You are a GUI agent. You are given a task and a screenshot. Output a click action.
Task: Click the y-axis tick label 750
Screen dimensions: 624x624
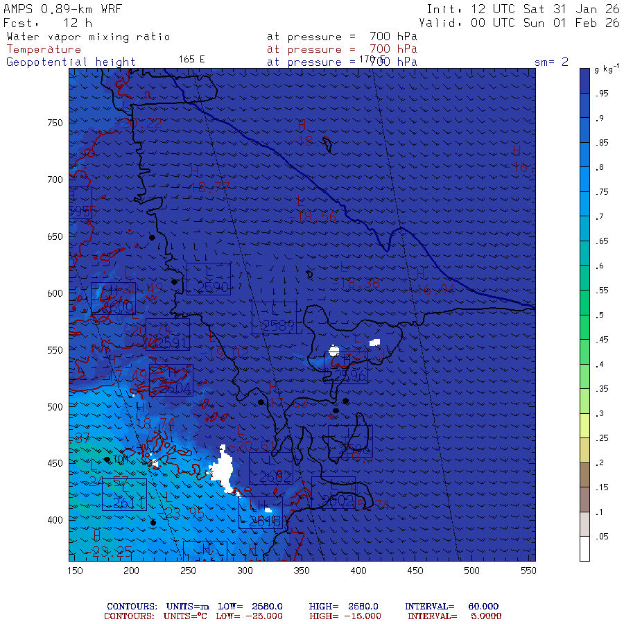pos(55,123)
